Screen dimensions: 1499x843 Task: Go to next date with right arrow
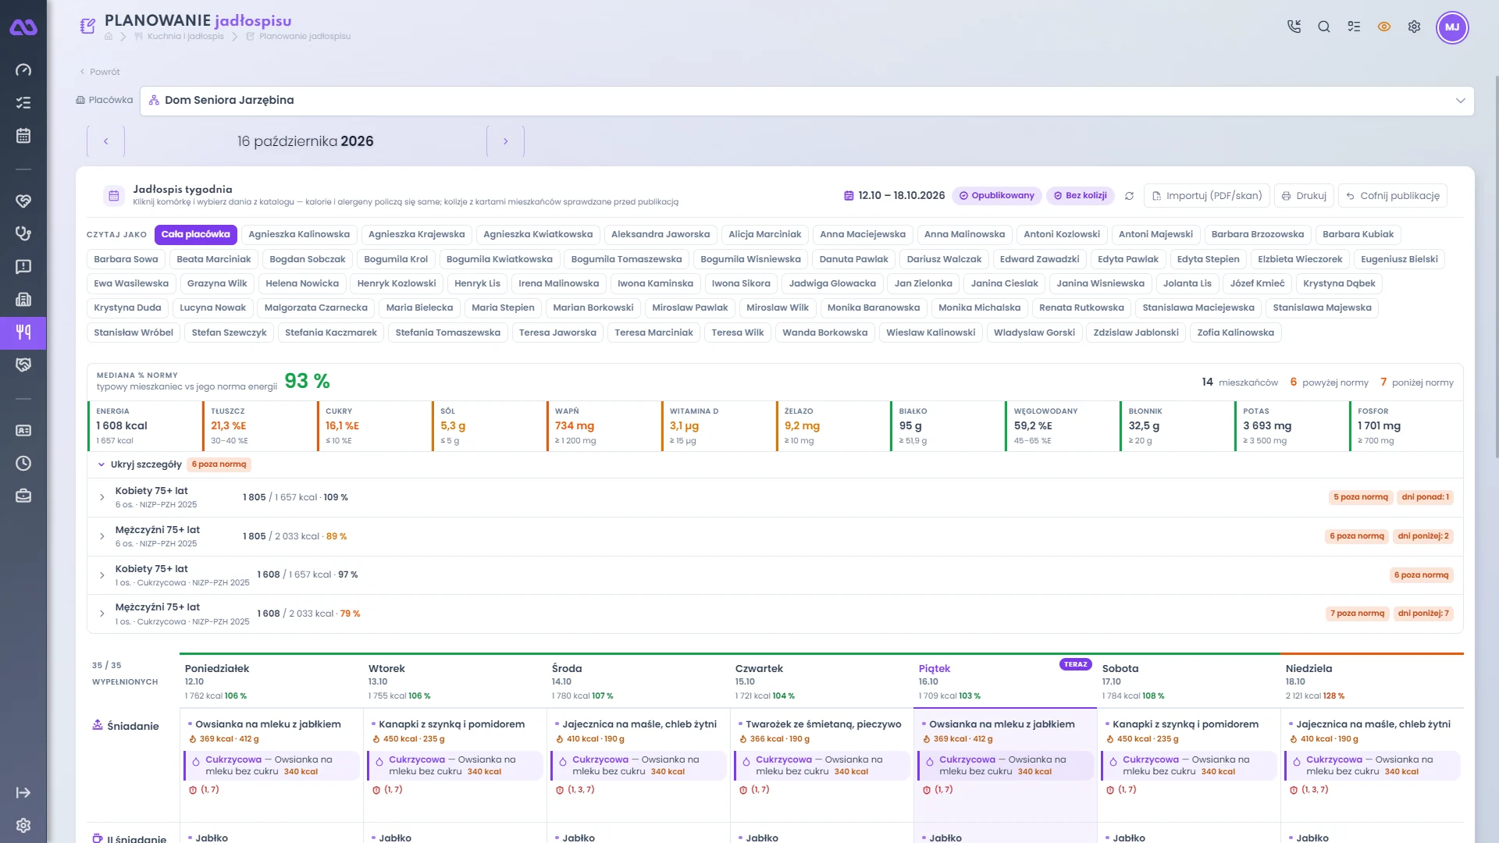point(505,141)
